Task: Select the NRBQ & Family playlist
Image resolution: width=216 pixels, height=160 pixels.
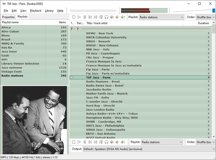Action: (34, 43)
